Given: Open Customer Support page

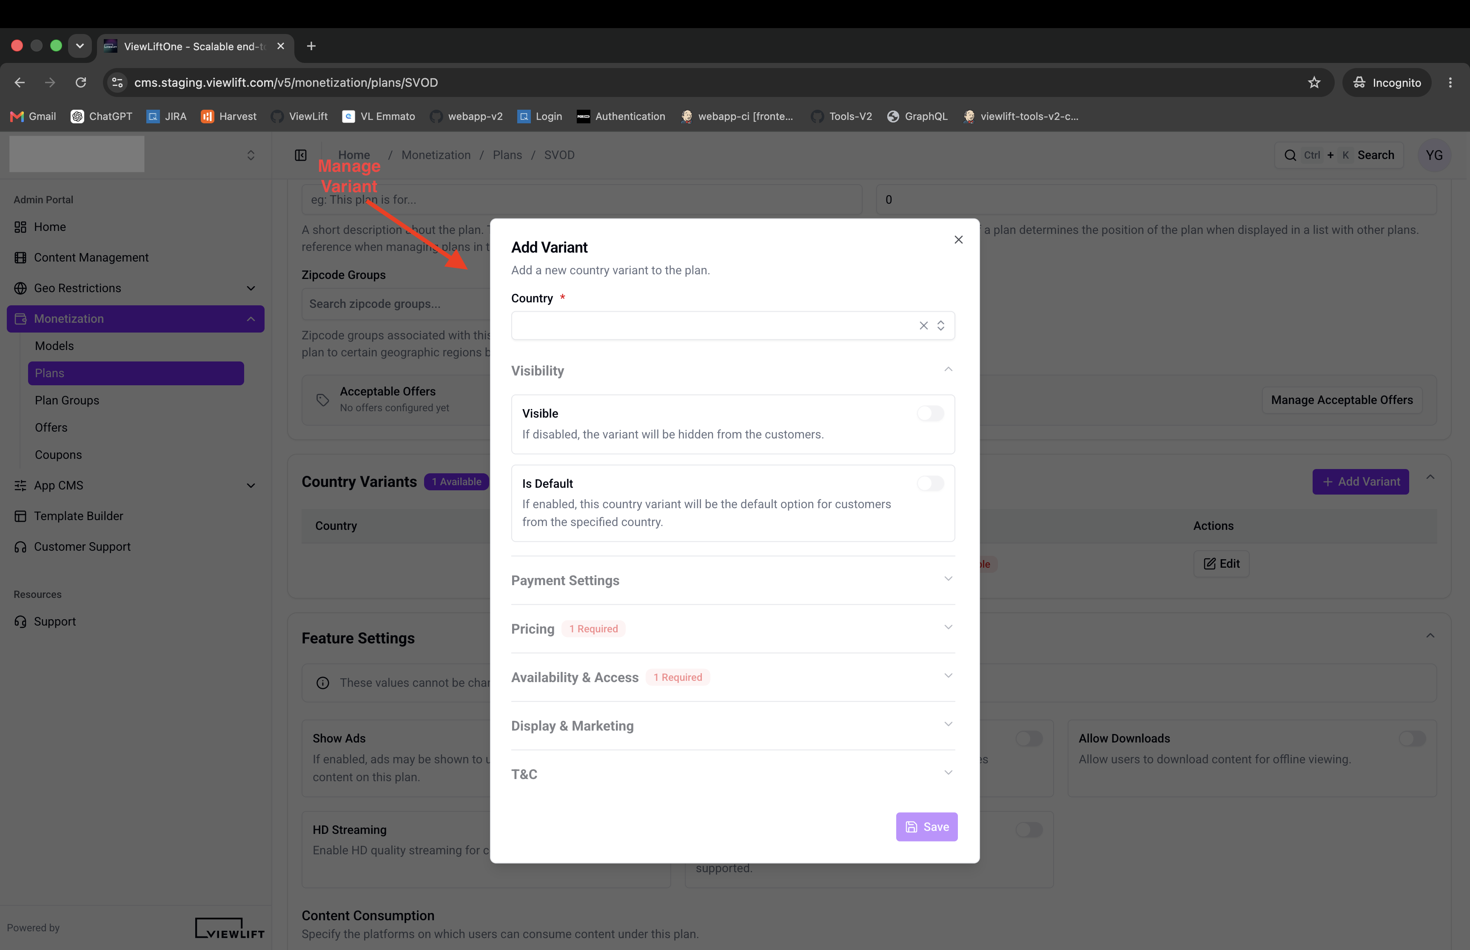Looking at the screenshot, I should [136, 546].
